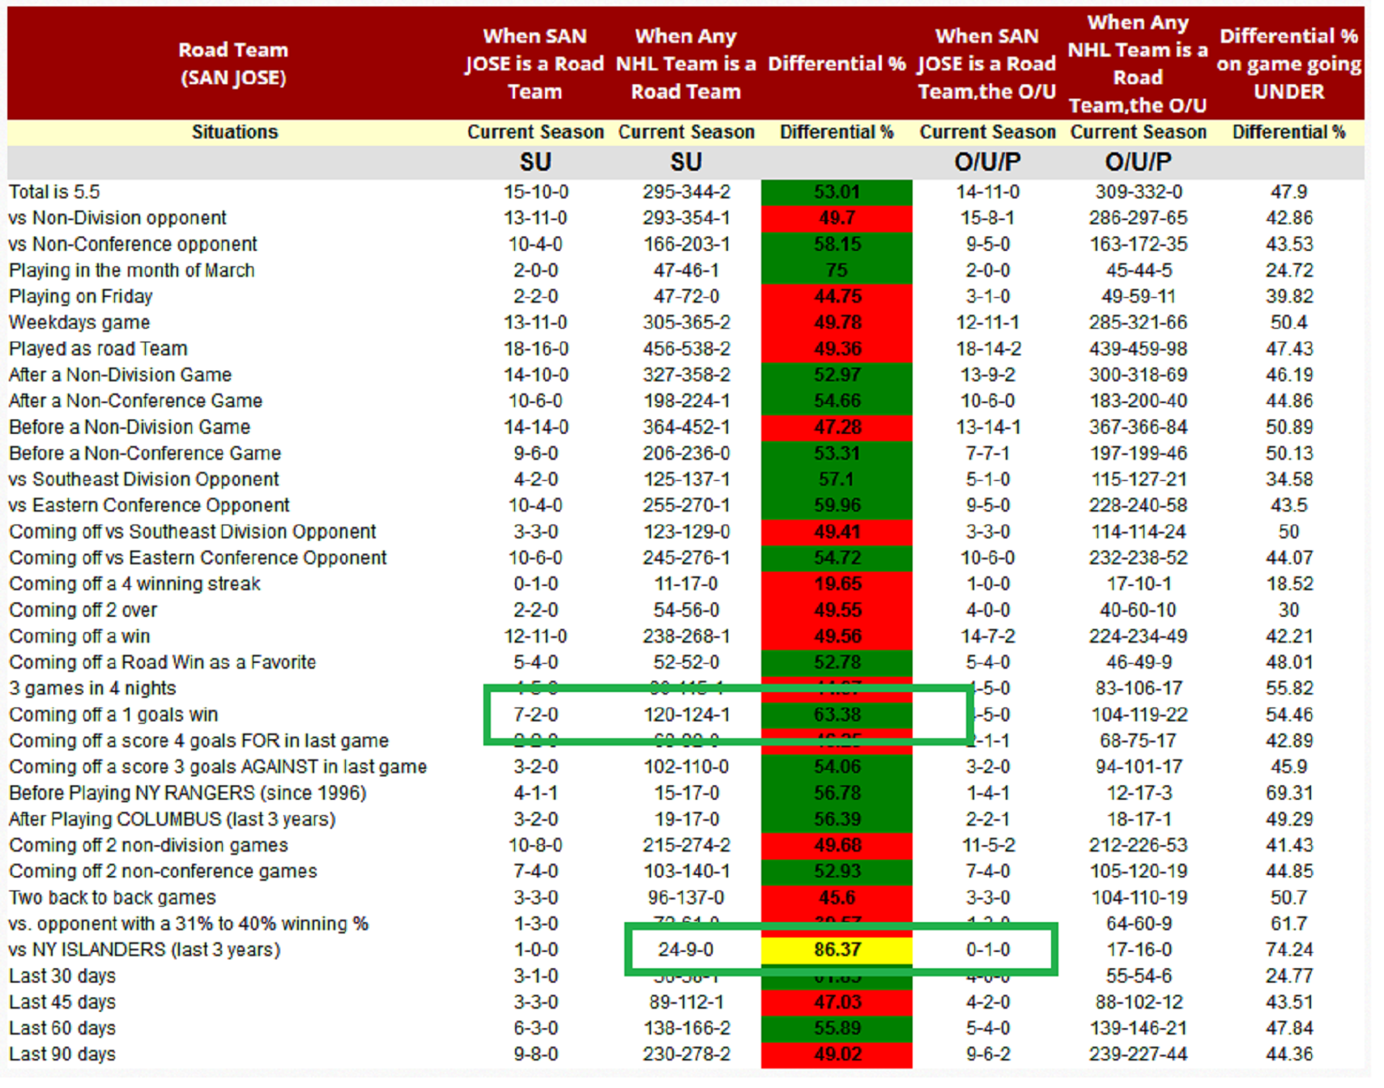The image size is (1384, 1088).
Task: Select the 'Total is 5.5' situation row label
Action: (x=54, y=192)
